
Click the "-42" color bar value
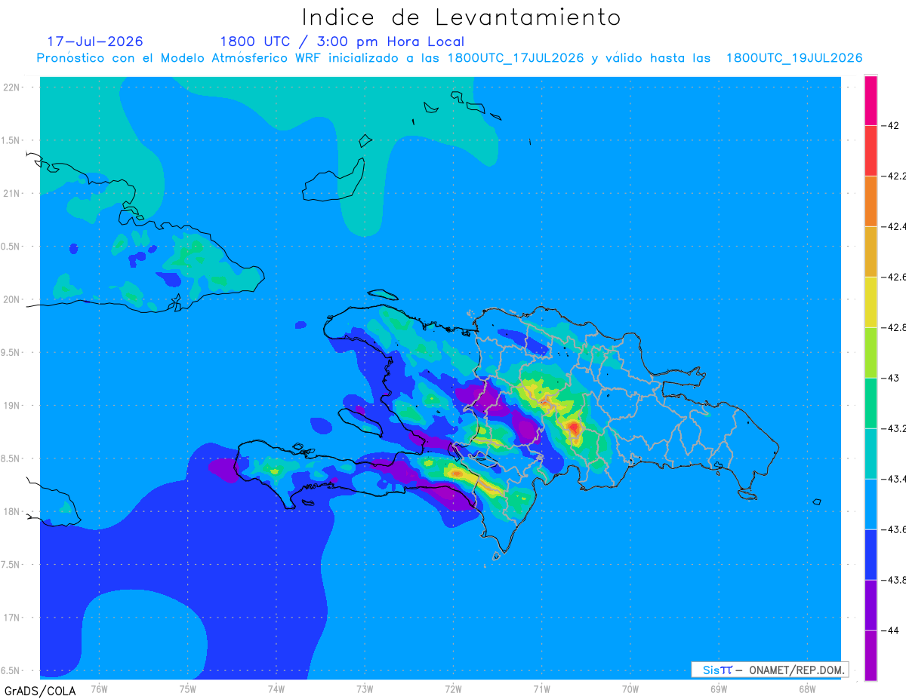(890, 125)
